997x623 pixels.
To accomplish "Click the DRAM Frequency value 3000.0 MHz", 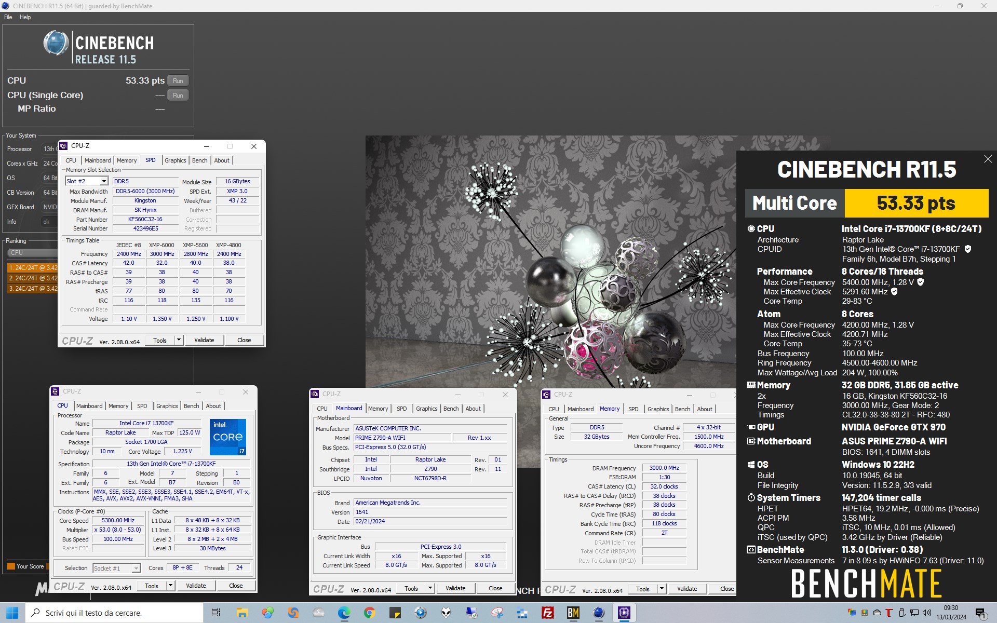I will (664, 468).
